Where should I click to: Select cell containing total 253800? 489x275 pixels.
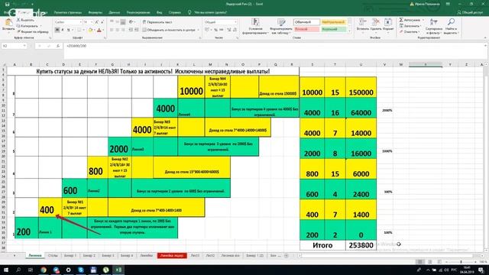[x=361, y=245]
